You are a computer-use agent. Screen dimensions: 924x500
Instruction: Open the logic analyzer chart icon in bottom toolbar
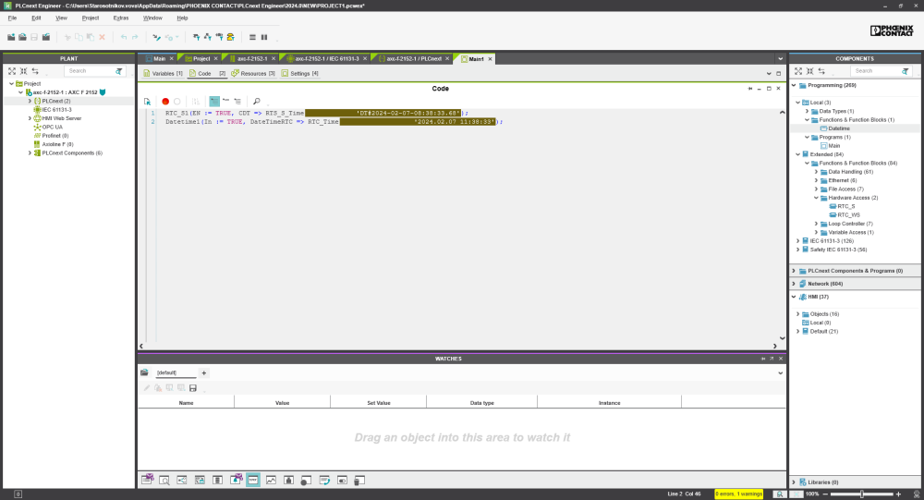(271, 481)
